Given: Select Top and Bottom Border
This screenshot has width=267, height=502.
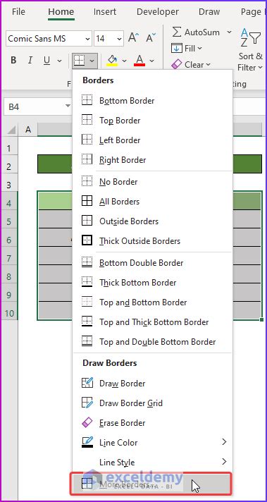Looking at the screenshot, I should 152,302.
